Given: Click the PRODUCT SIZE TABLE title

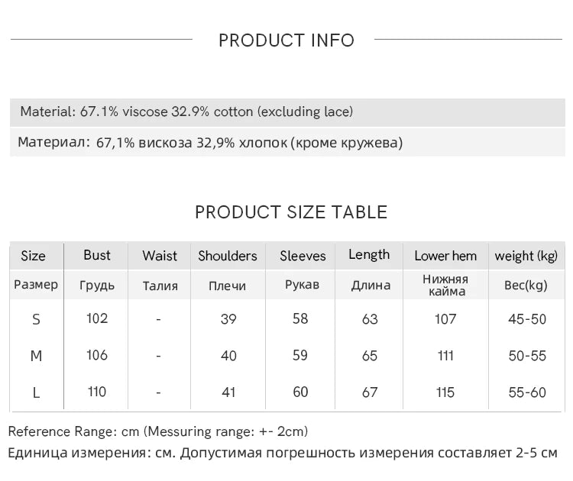Looking at the screenshot, I should [x=291, y=212].
